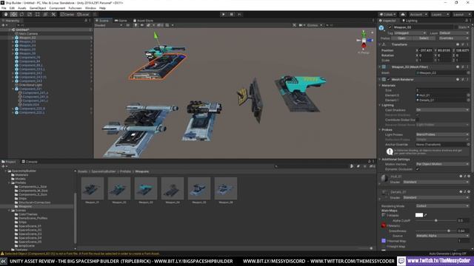Open the Assets menu

point(22,8)
